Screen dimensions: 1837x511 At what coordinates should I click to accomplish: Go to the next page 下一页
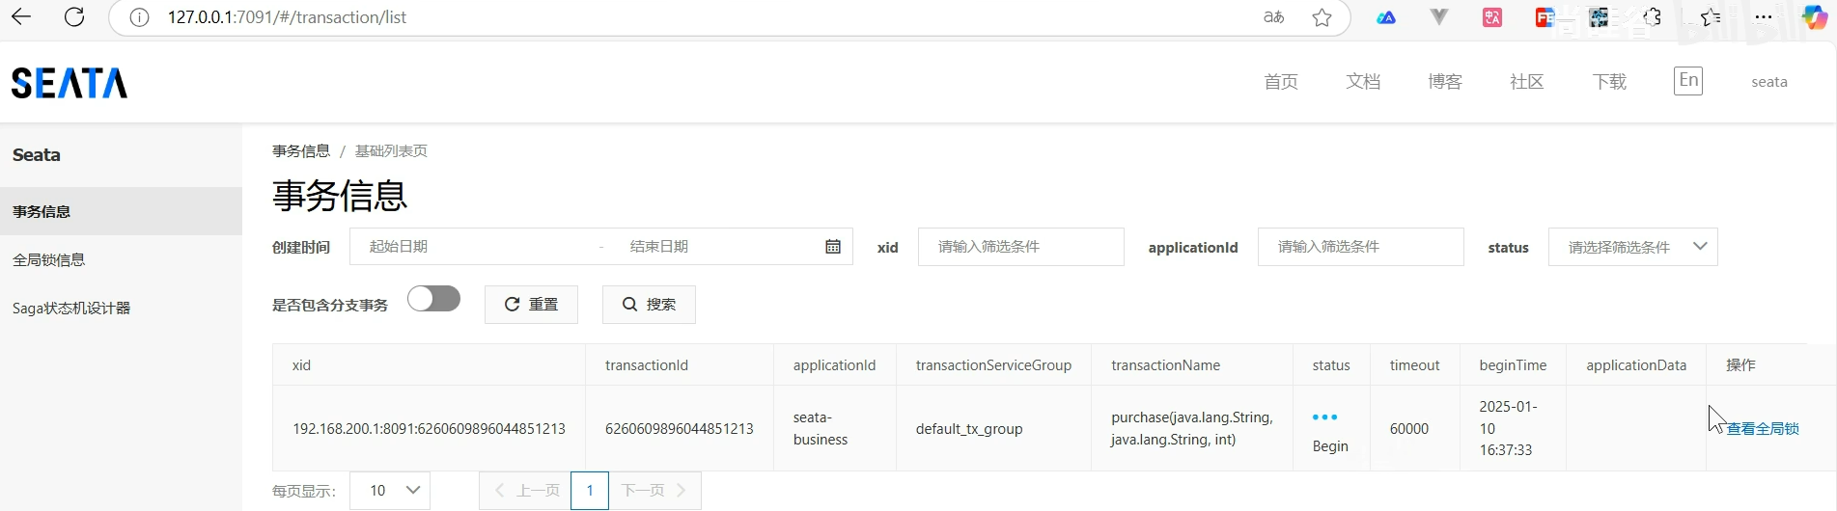coord(654,491)
